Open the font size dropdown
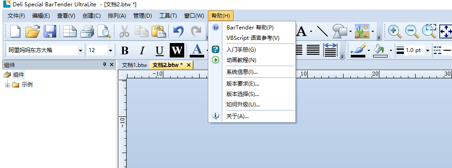This screenshot has height=168, width=452. click(x=110, y=50)
